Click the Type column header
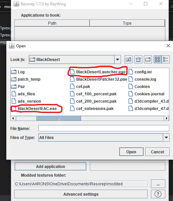The height and width of the screenshot is (201, 173). [x=127, y=23]
